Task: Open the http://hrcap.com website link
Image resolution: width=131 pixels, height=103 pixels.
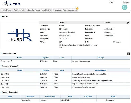Action: point(64,36)
